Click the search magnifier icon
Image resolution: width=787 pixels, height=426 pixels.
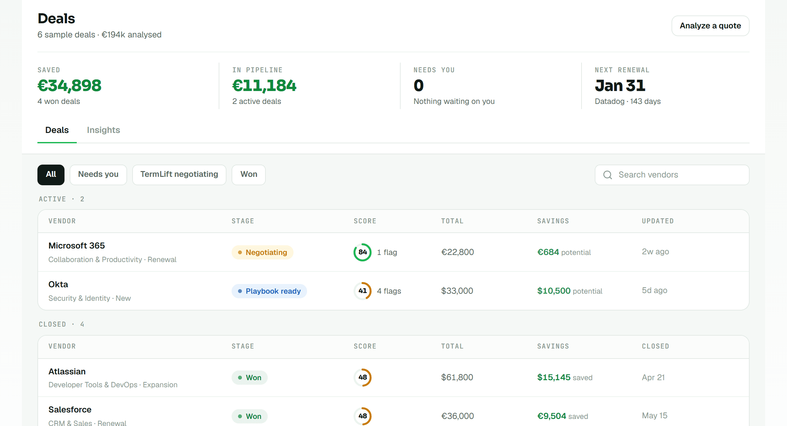click(x=608, y=175)
